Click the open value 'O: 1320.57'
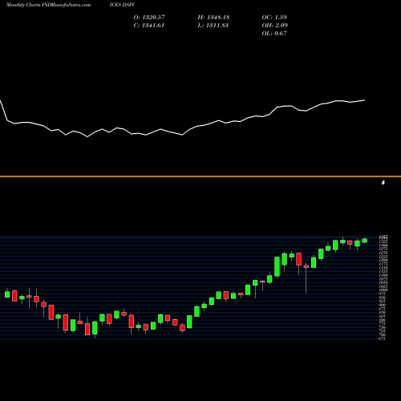The image size is (401, 401). click(x=149, y=17)
